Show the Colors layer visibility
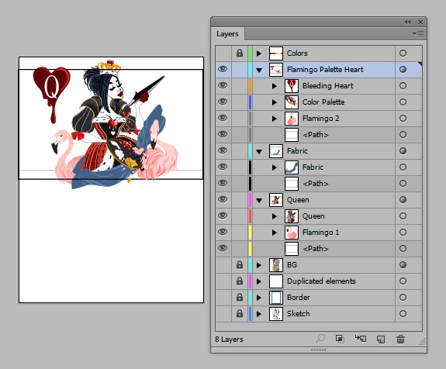The image size is (446, 369). [x=223, y=53]
